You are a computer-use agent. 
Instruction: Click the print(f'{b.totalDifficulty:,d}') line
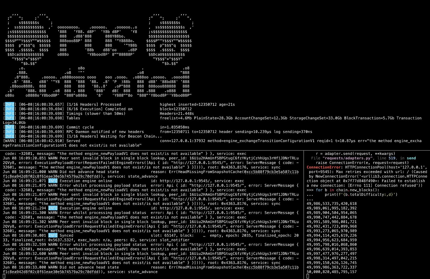pyautogui.click(x=361, y=195)
